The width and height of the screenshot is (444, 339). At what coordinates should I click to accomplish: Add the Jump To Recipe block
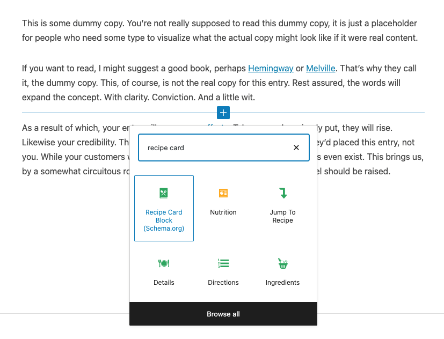coord(282,193)
